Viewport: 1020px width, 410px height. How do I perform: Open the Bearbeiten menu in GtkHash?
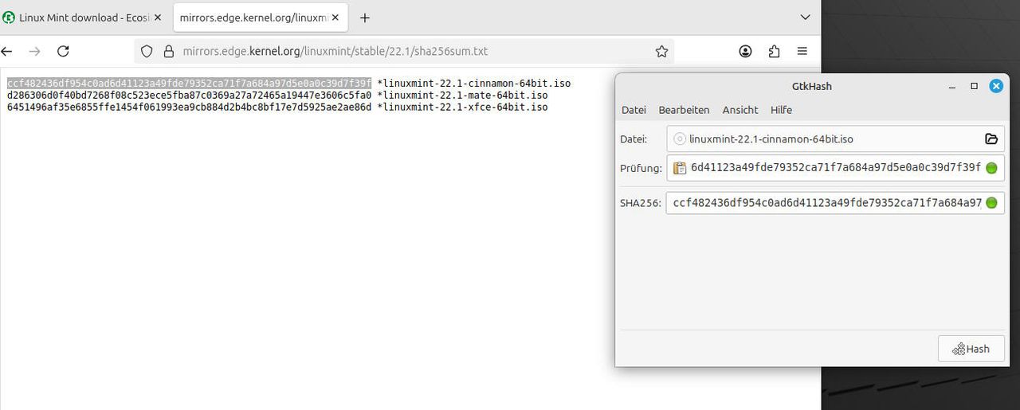[684, 110]
